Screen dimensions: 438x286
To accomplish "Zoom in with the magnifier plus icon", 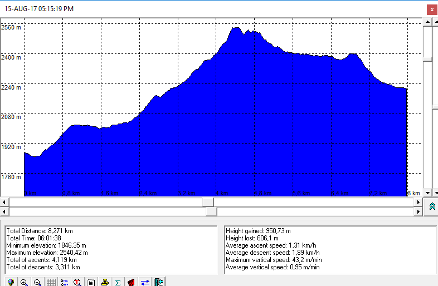I will point(24,282).
